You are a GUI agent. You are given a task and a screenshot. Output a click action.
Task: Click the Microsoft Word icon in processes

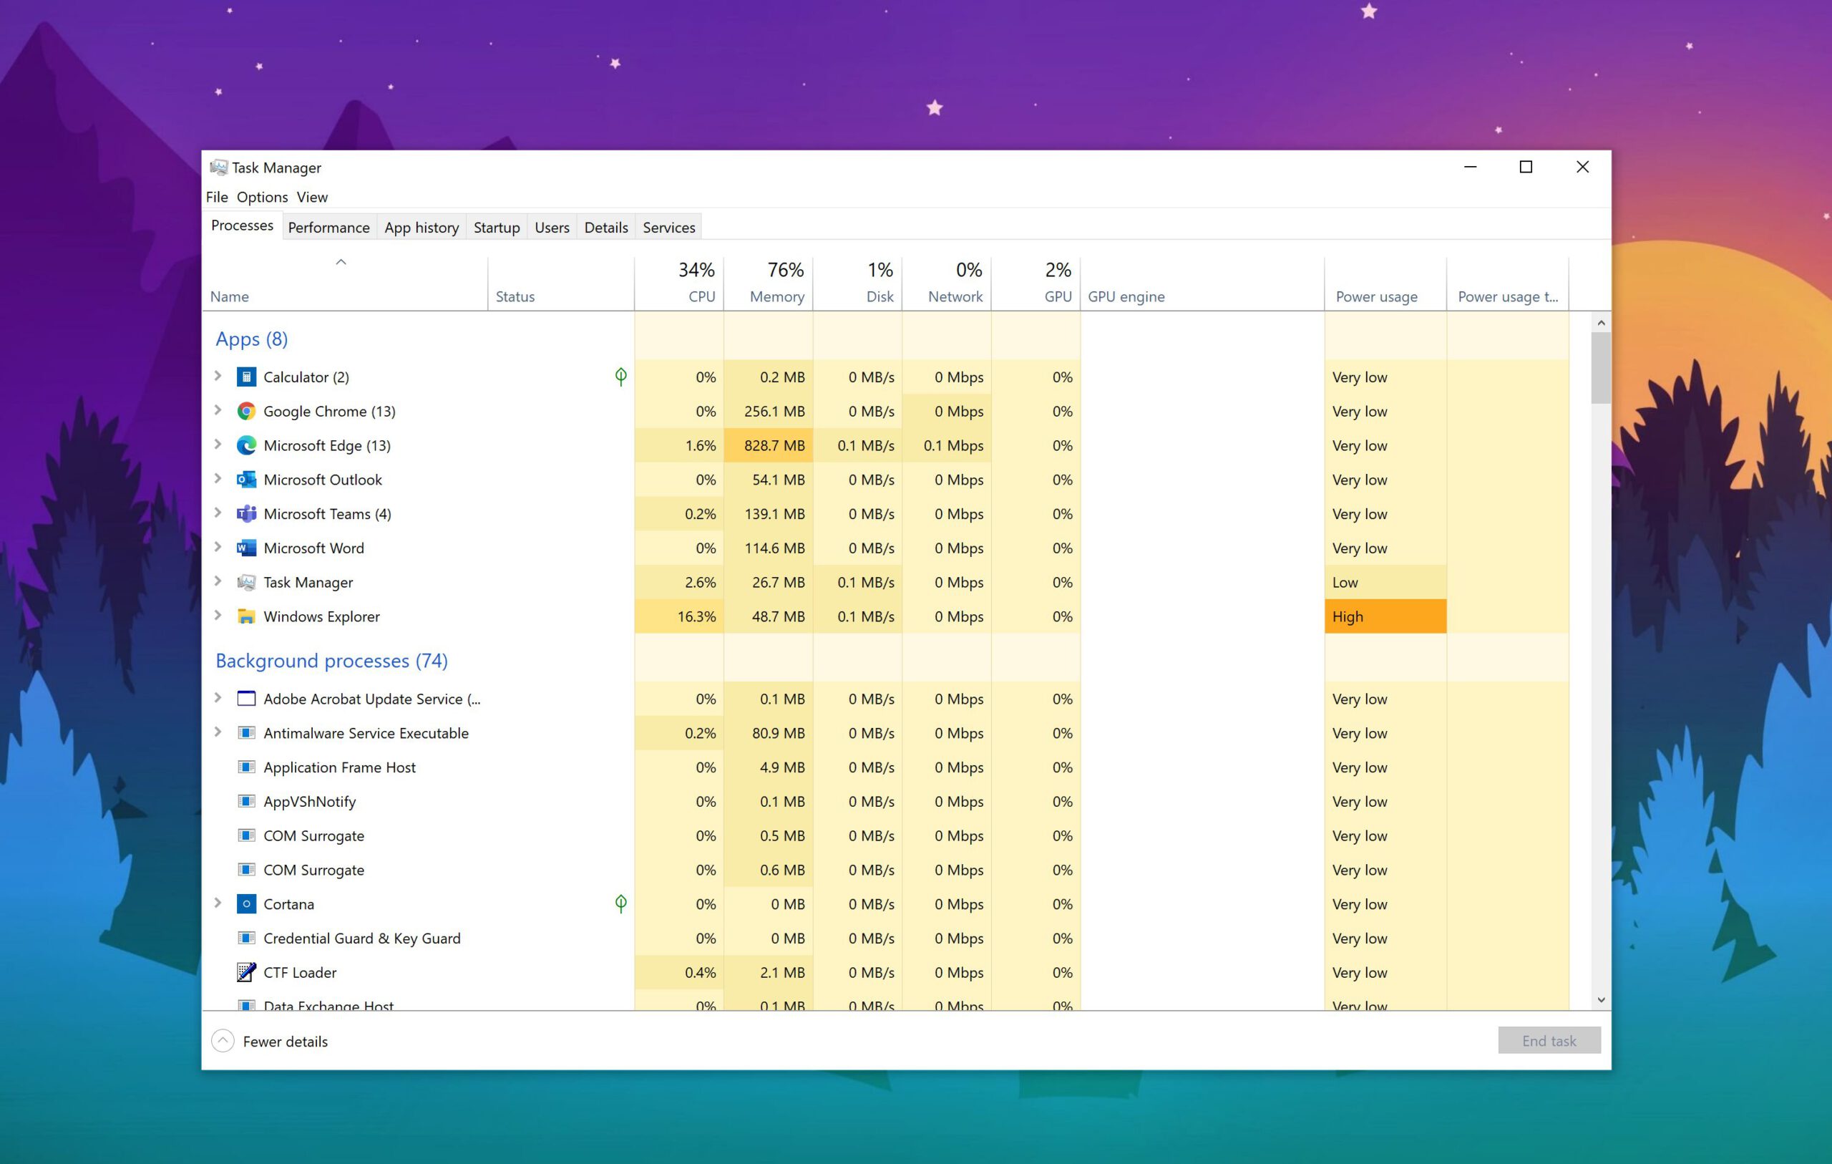[245, 547]
